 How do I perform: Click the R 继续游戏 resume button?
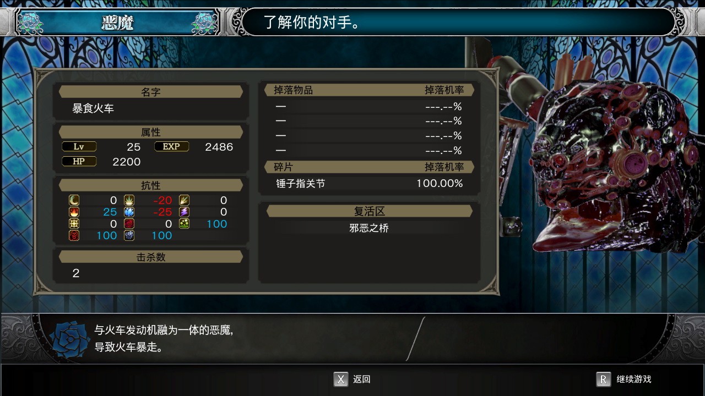click(623, 379)
